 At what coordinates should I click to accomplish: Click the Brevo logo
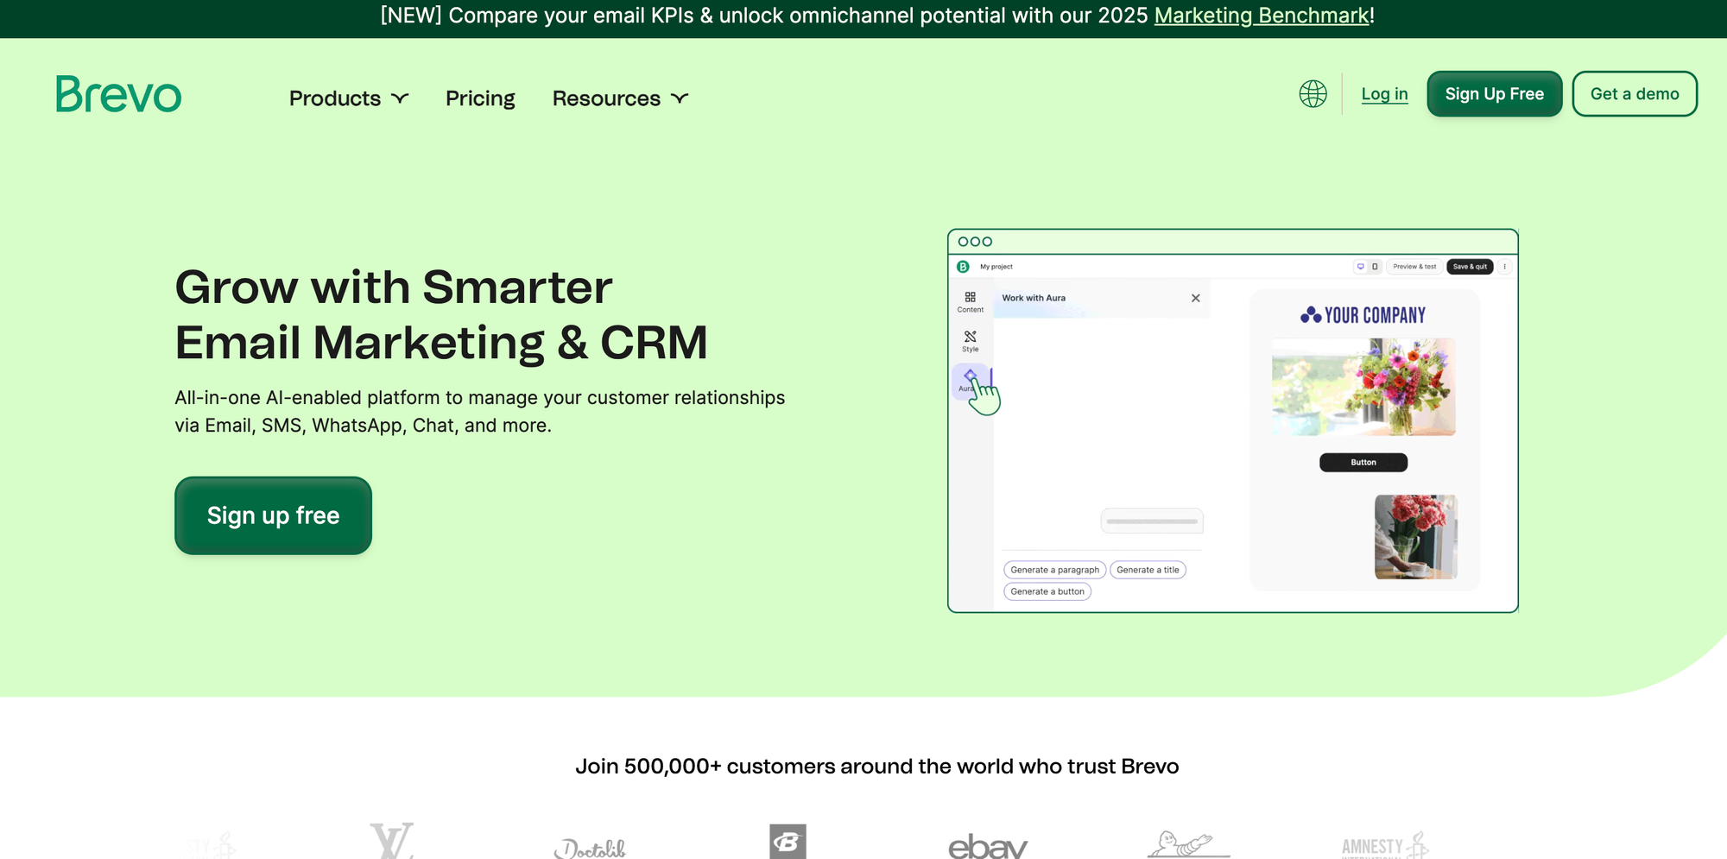point(119,94)
